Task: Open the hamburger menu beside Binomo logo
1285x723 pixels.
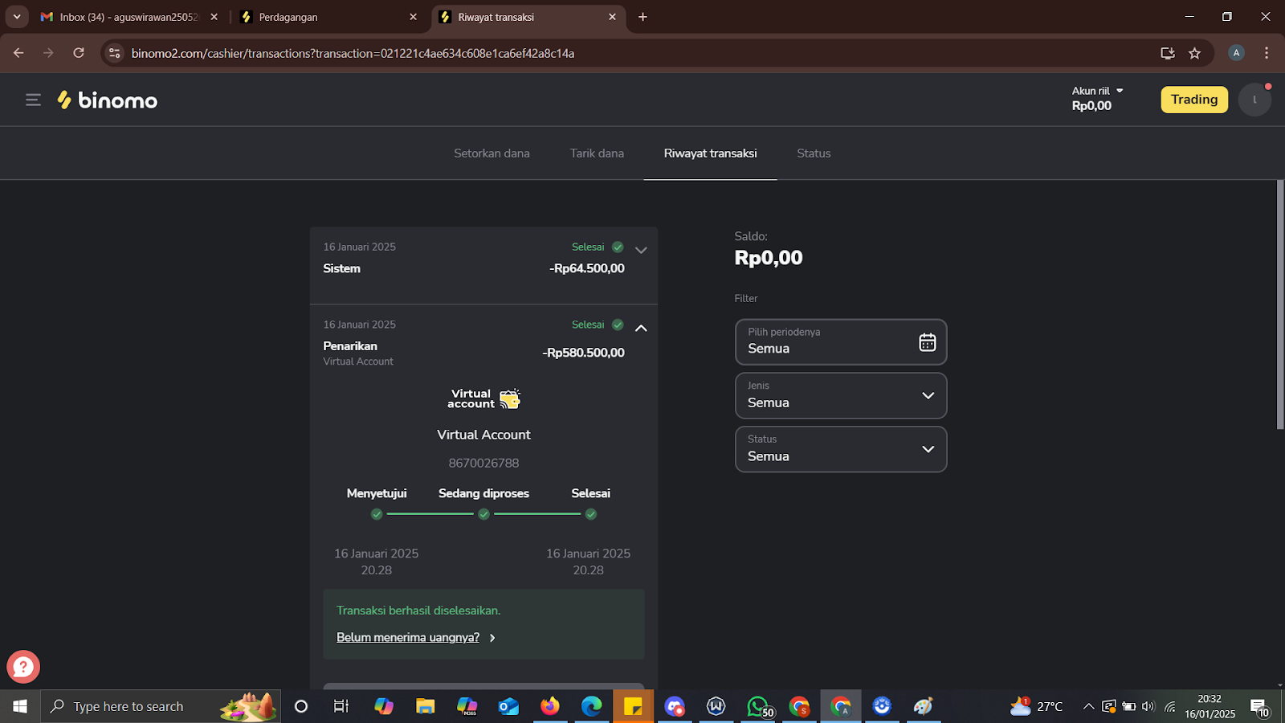Action: [33, 100]
